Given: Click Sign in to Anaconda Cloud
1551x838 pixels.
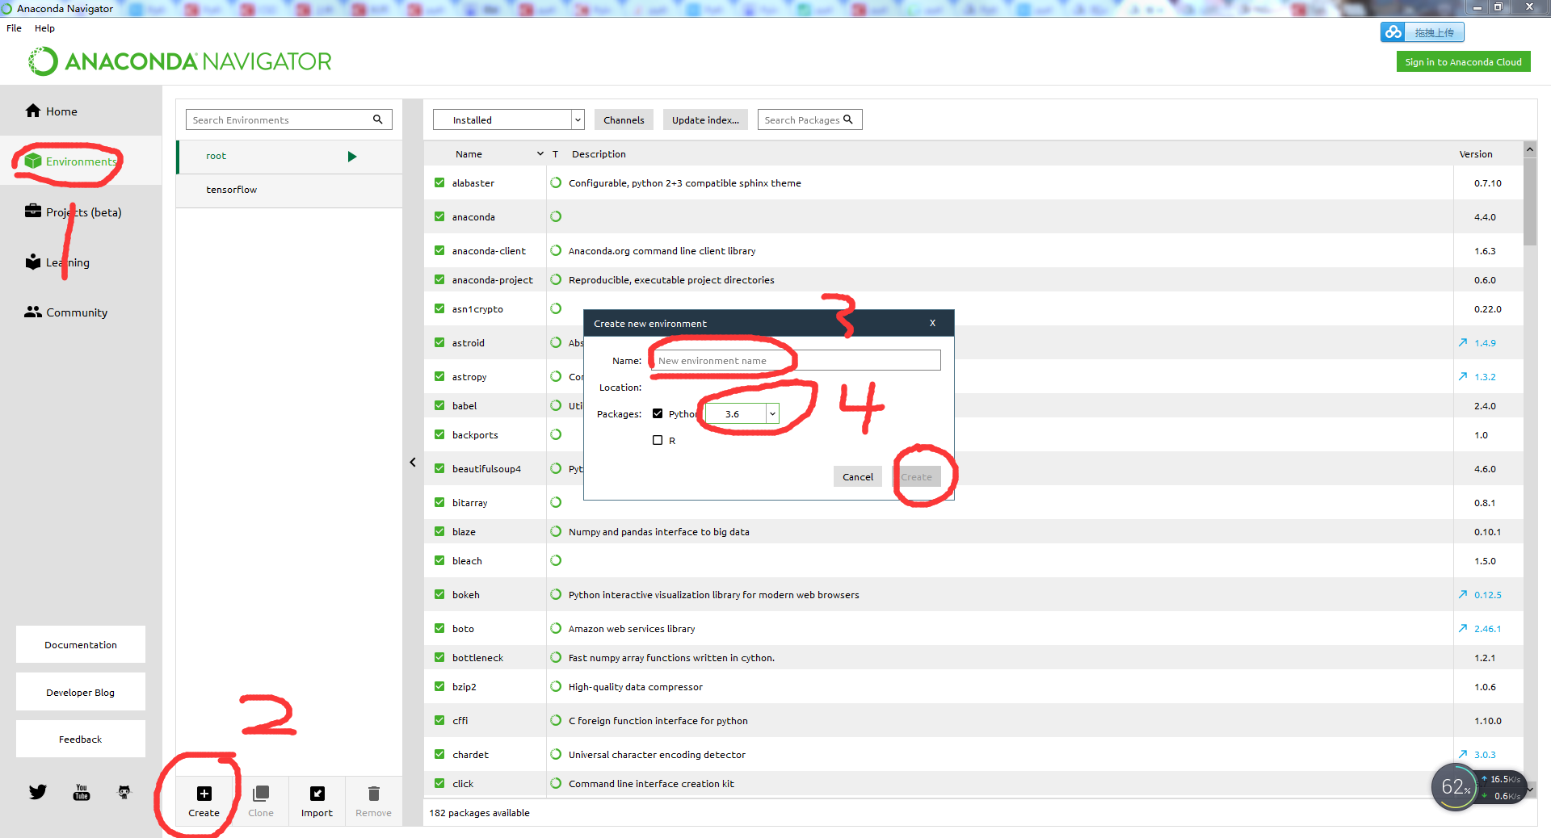Looking at the screenshot, I should 1463,62.
